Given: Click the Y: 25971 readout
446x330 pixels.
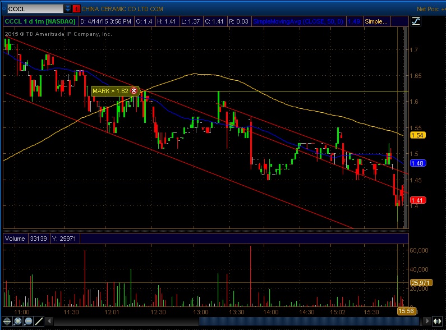Looking at the screenshot, I should tap(64, 239).
